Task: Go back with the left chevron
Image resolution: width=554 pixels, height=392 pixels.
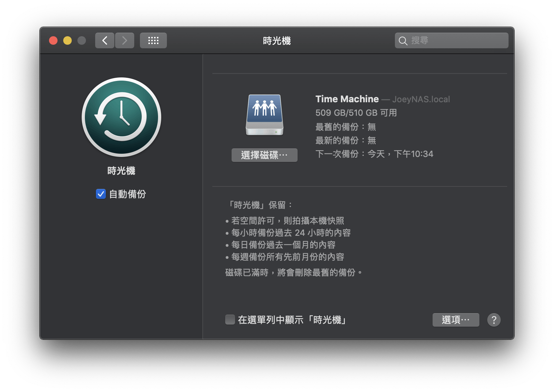Action: pos(105,40)
